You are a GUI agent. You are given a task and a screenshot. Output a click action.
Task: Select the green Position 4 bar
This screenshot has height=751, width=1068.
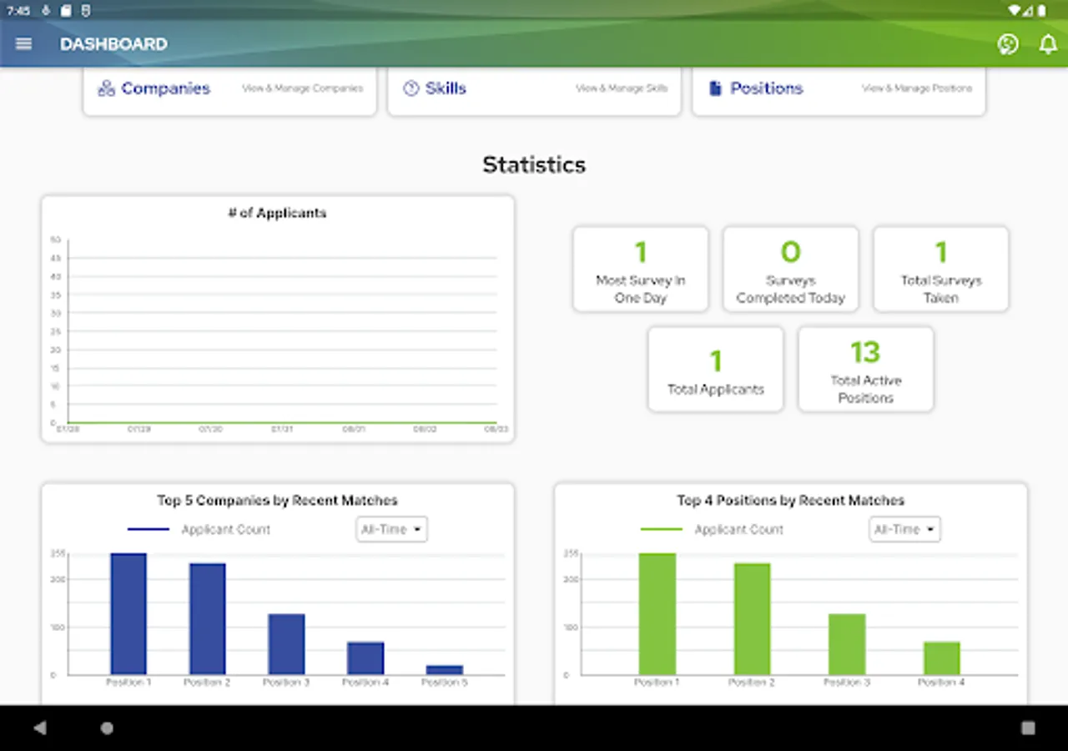(x=942, y=658)
